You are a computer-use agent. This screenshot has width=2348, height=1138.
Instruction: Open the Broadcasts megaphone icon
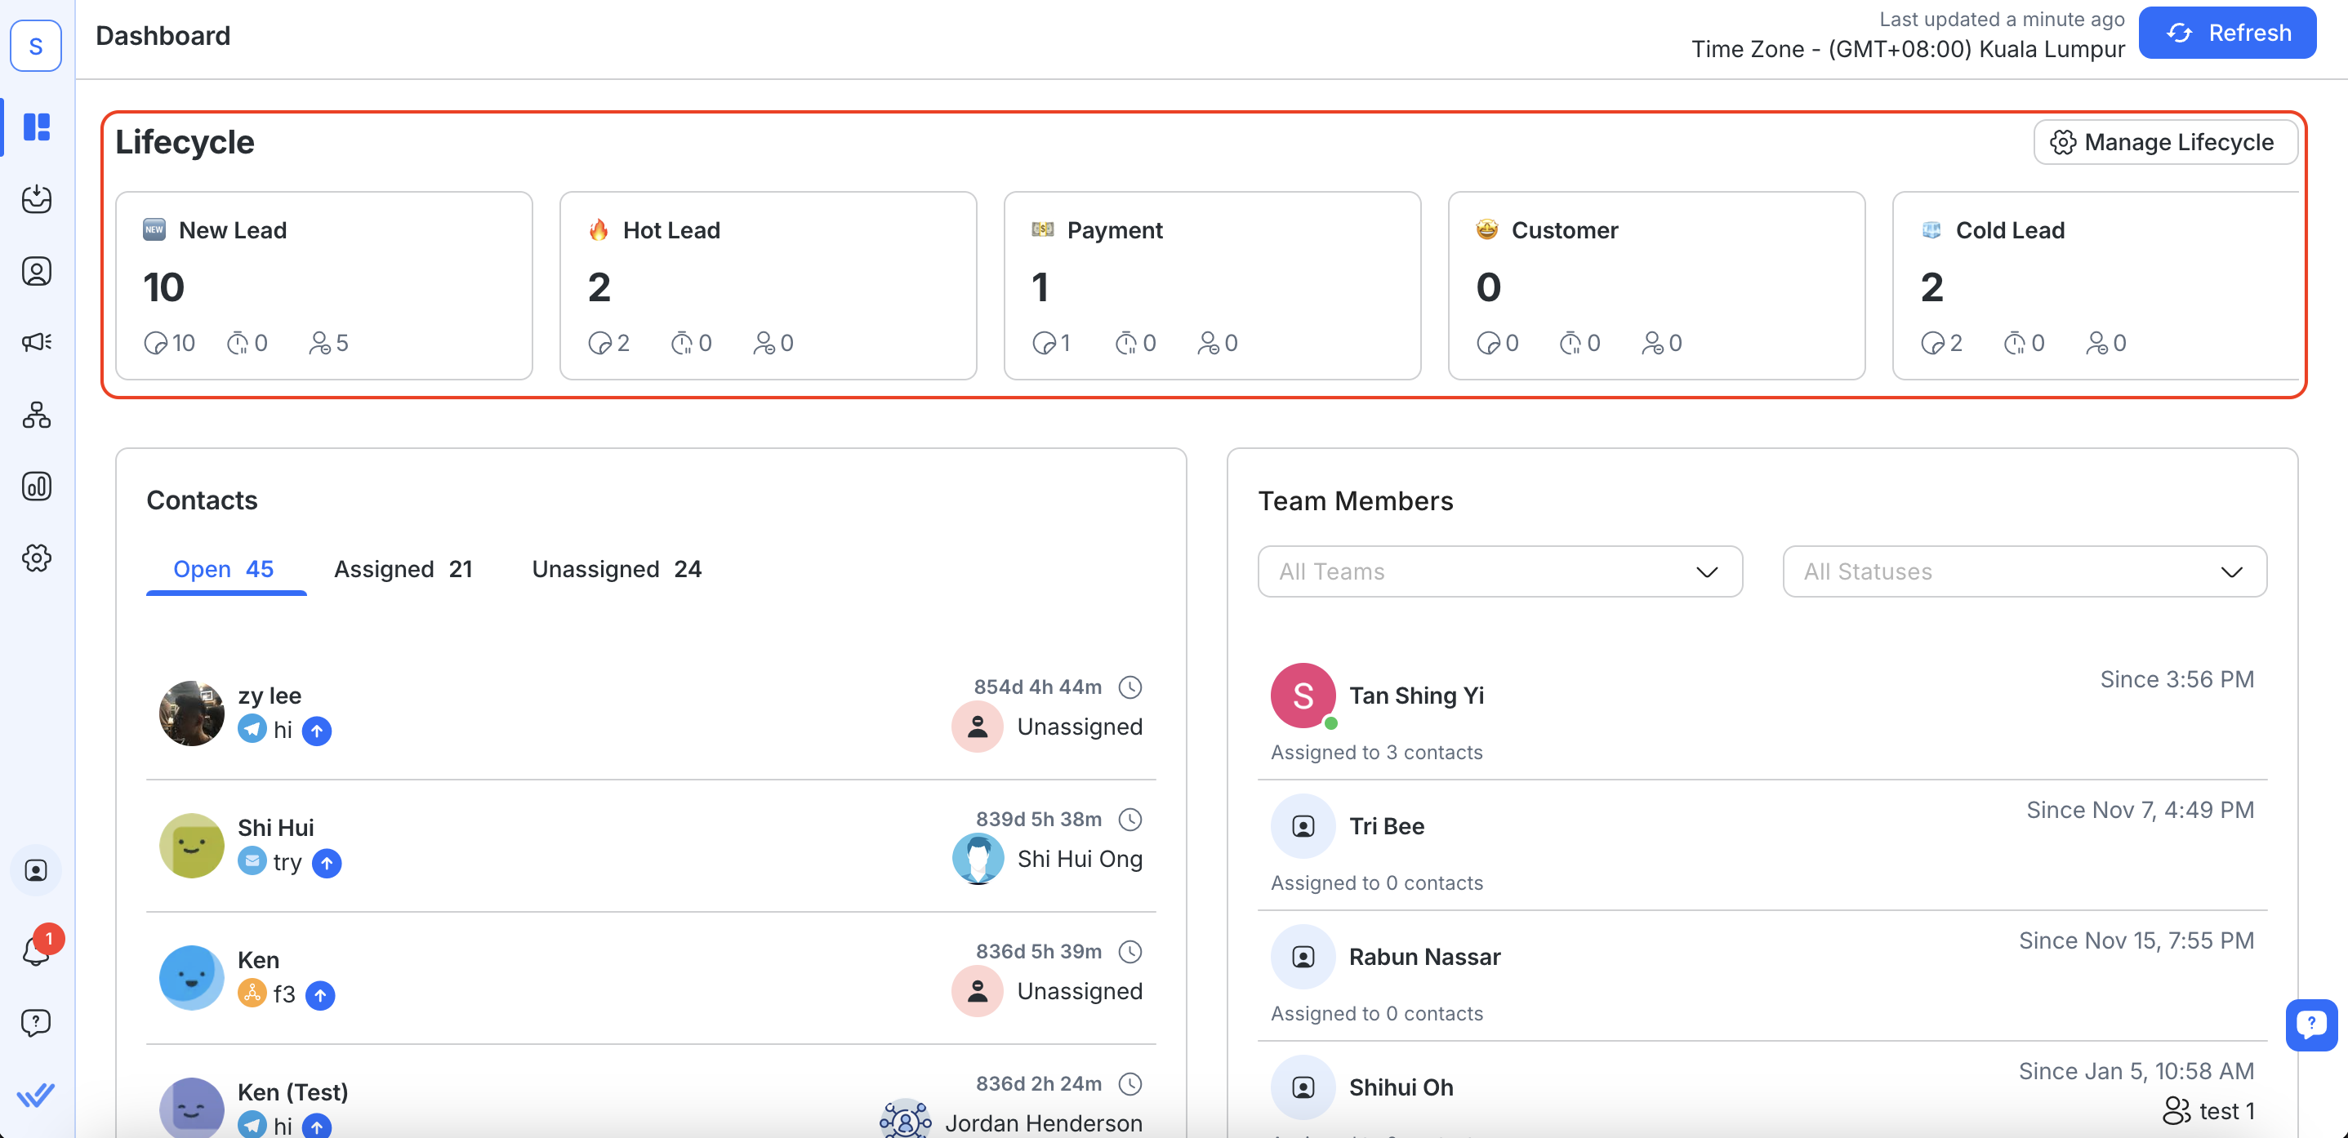point(37,342)
